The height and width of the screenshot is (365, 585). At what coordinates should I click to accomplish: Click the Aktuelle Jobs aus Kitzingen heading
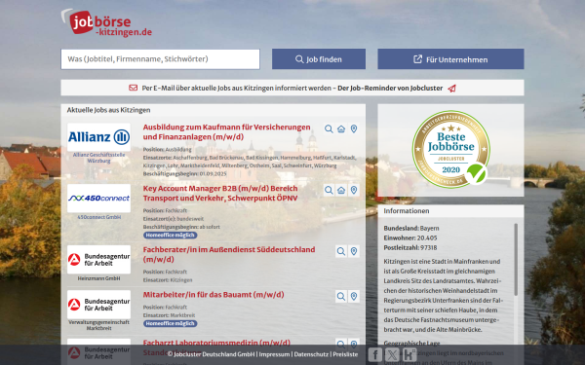point(108,110)
